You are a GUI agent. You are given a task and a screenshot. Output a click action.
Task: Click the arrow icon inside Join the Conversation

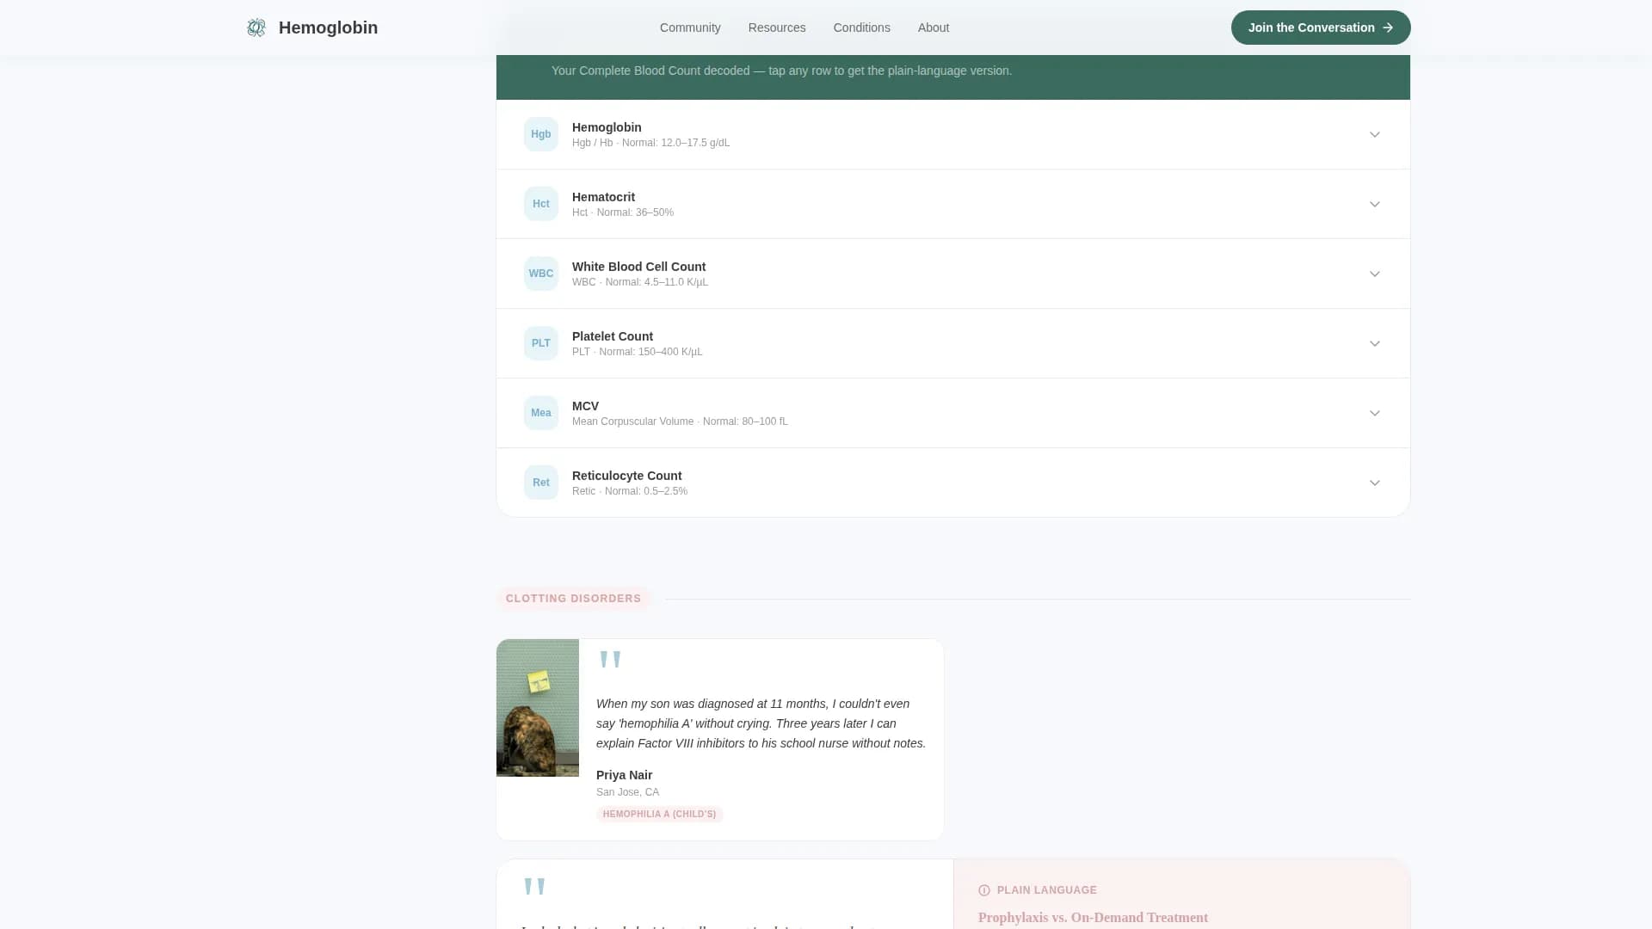coord(1387,28)
